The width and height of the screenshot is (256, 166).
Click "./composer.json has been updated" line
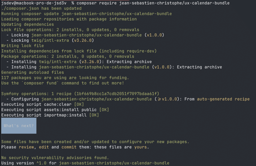(41, 8)
